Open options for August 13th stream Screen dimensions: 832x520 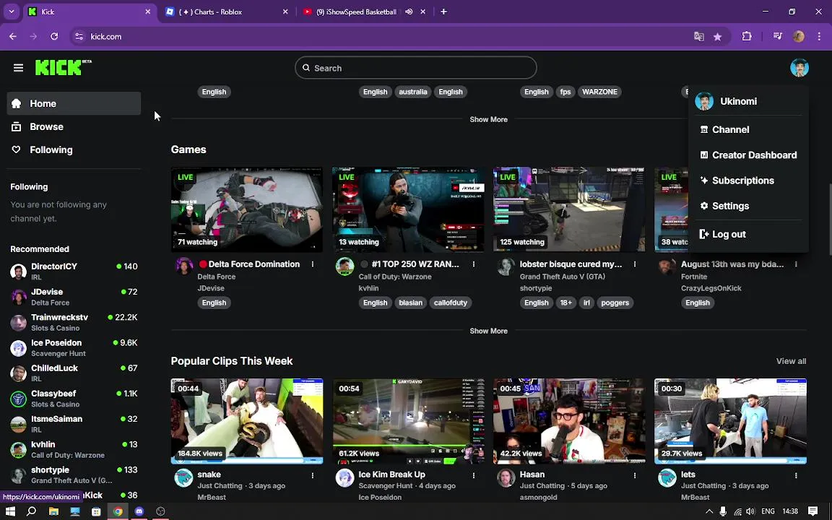[796, 264]
